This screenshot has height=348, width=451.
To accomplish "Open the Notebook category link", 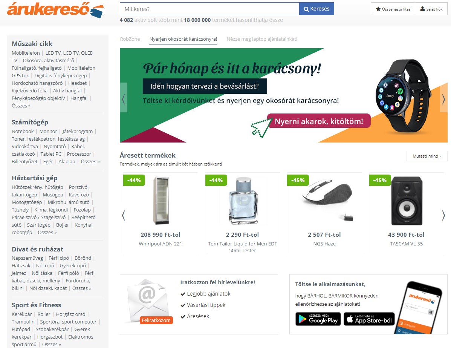I will point(23,131).
